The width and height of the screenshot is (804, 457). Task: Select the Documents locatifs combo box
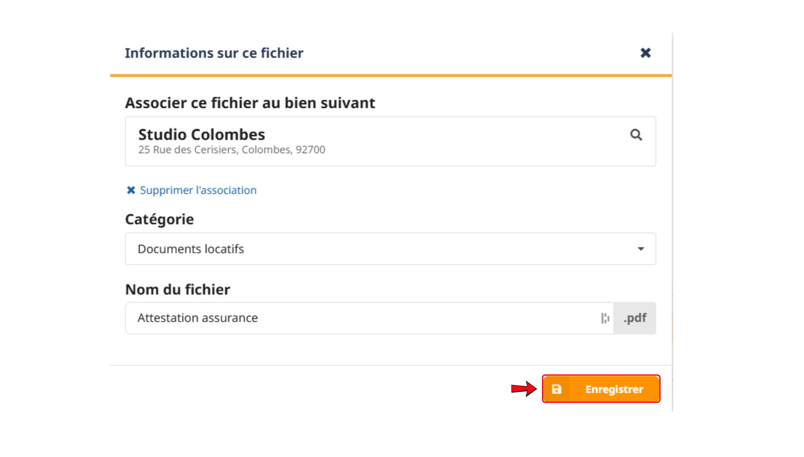pos(390,249)
